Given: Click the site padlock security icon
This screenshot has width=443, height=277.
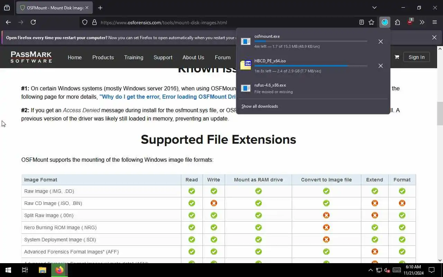Looking at the screenshot, I should pyautogui.click(x=94, y=23).
